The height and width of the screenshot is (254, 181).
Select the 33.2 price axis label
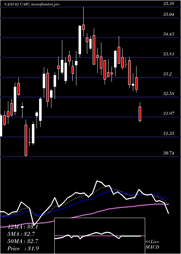167,74
